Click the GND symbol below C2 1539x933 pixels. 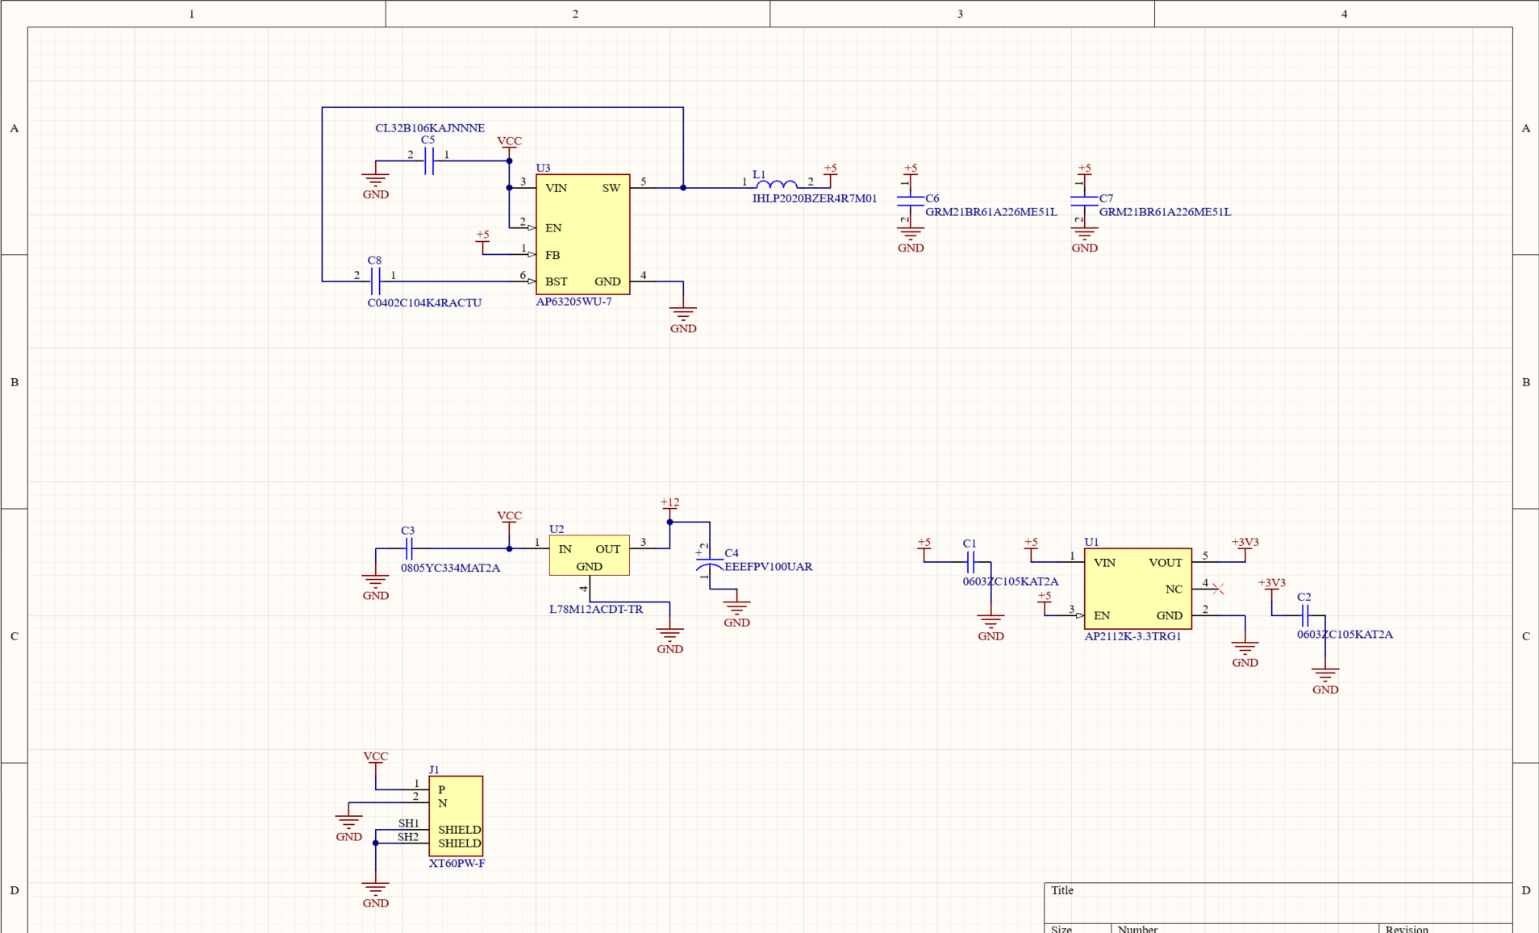point(1325,681)
